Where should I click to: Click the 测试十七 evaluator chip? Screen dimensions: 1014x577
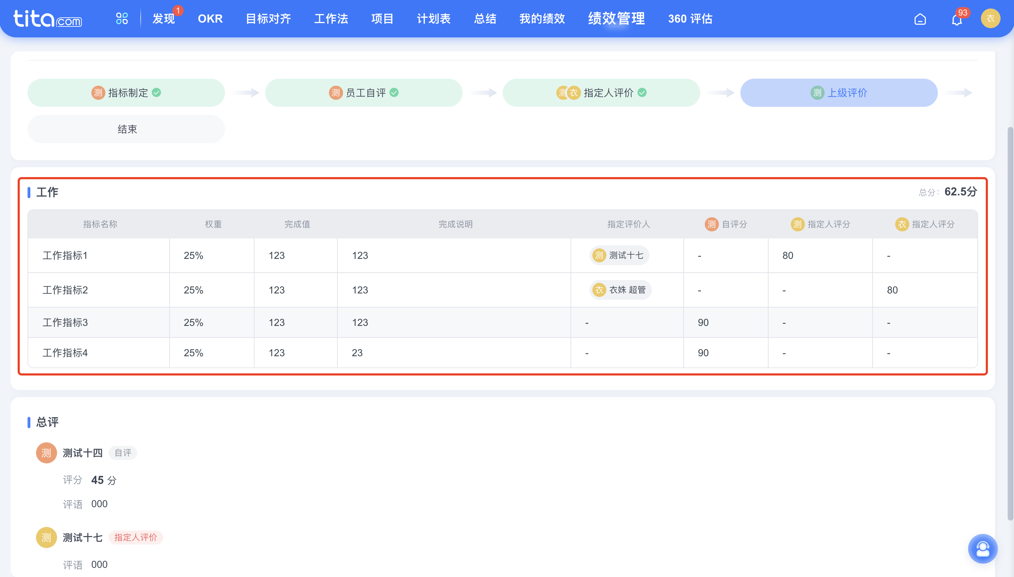point(619,256)
